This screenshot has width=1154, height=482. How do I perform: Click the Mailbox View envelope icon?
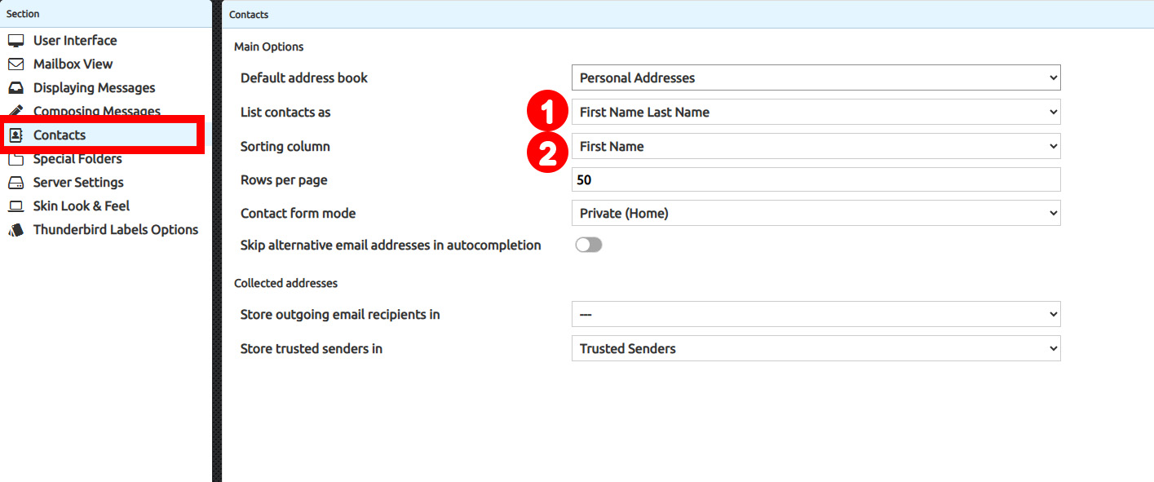point(15,64)
